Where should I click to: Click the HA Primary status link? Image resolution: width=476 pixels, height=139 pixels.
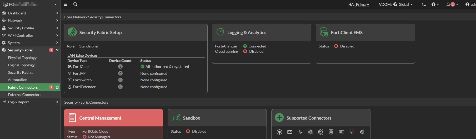tap(362, 4)
